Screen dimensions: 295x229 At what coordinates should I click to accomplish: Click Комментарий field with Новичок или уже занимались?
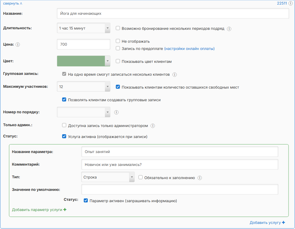(180, 165)
